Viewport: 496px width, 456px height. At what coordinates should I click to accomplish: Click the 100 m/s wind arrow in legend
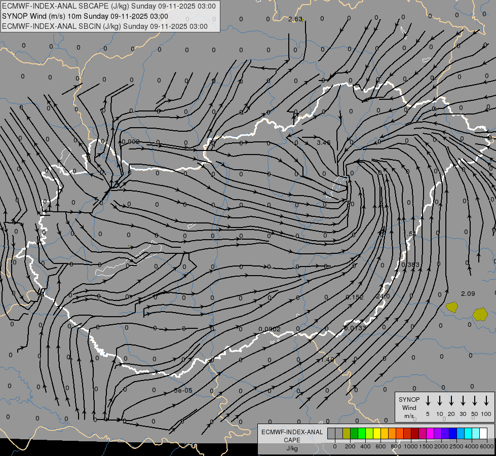[x=486, y=401]
